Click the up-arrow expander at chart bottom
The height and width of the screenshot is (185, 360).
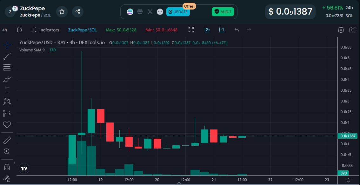[x=179, y=183]
